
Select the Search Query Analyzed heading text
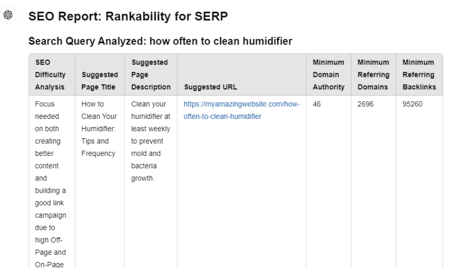tap(160, 41)
